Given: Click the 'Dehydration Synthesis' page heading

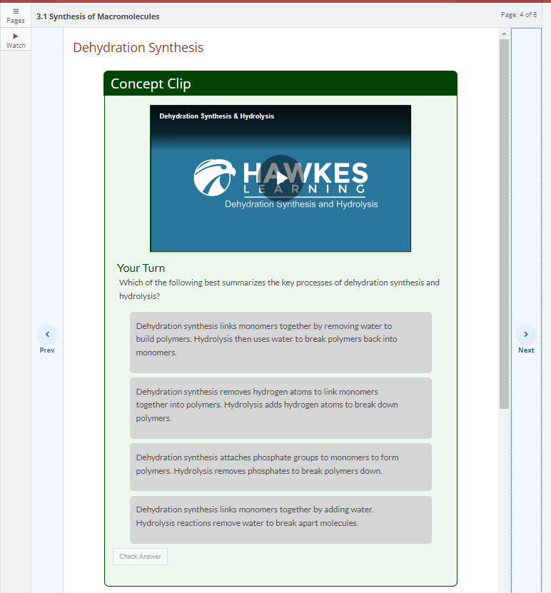Looking at the screenshot, I should pyautogui.click(x=138, y=48).
